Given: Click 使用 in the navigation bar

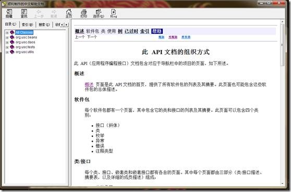Looking at the screenshot, I should click(x=112, y=31).
